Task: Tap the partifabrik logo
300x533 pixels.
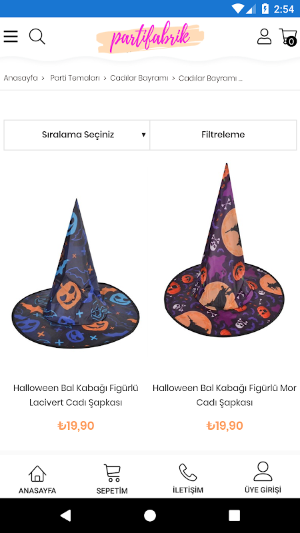Action: tap(150, 38)
